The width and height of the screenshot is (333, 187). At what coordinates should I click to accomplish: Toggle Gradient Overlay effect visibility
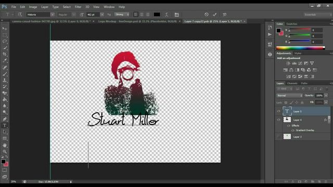(x=293, y=130)
